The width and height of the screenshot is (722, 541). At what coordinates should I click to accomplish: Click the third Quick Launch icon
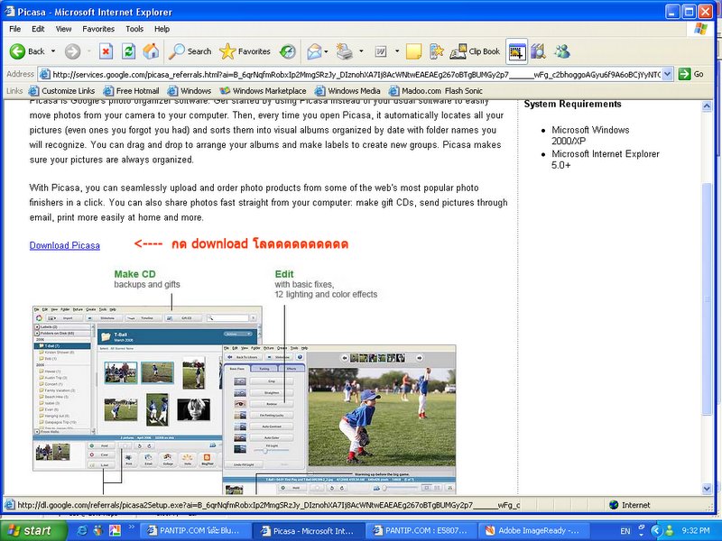(115, 531)
